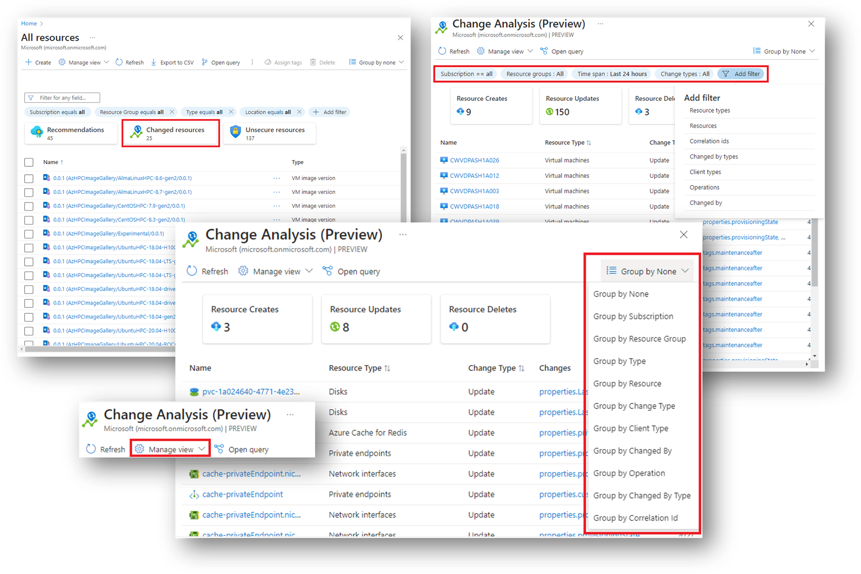This screenshot has height=574, width=861.
Task: Check the Experimental/0.0.1 row checkbox
Action: pos(29,234)
